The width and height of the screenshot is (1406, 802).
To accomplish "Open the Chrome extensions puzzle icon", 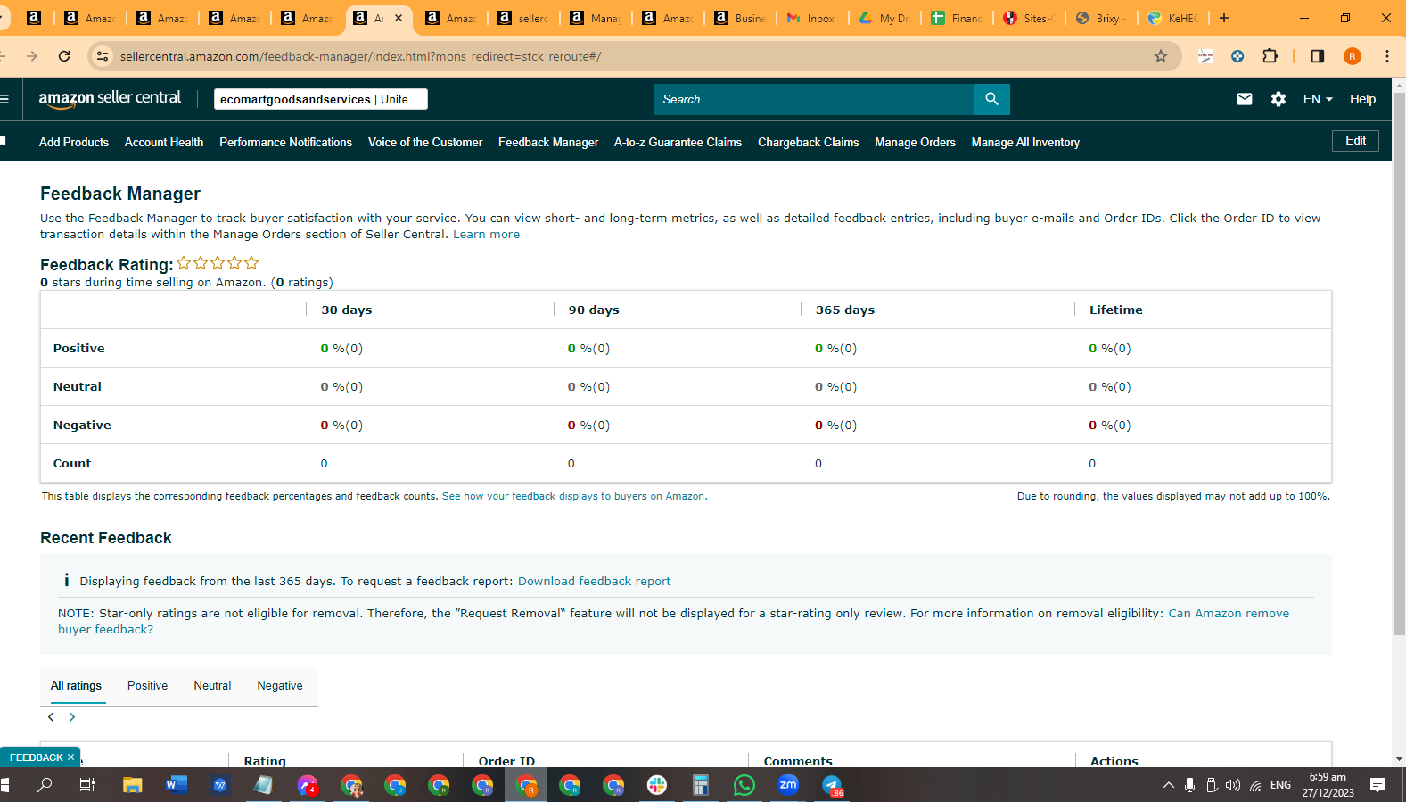I will (x=1270, y=56).
